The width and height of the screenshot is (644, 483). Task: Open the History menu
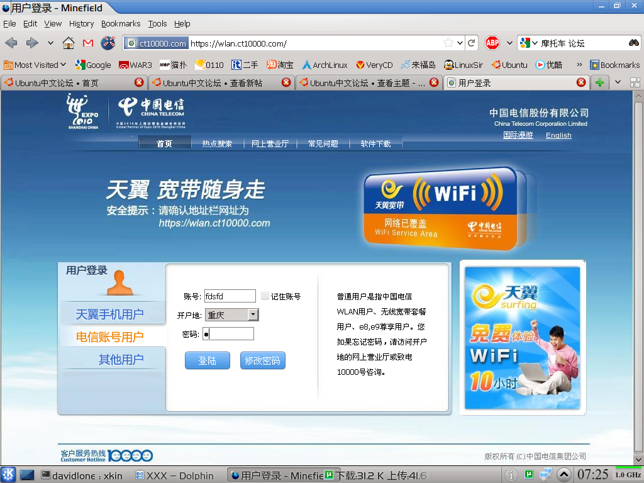[x=81, y=24]
